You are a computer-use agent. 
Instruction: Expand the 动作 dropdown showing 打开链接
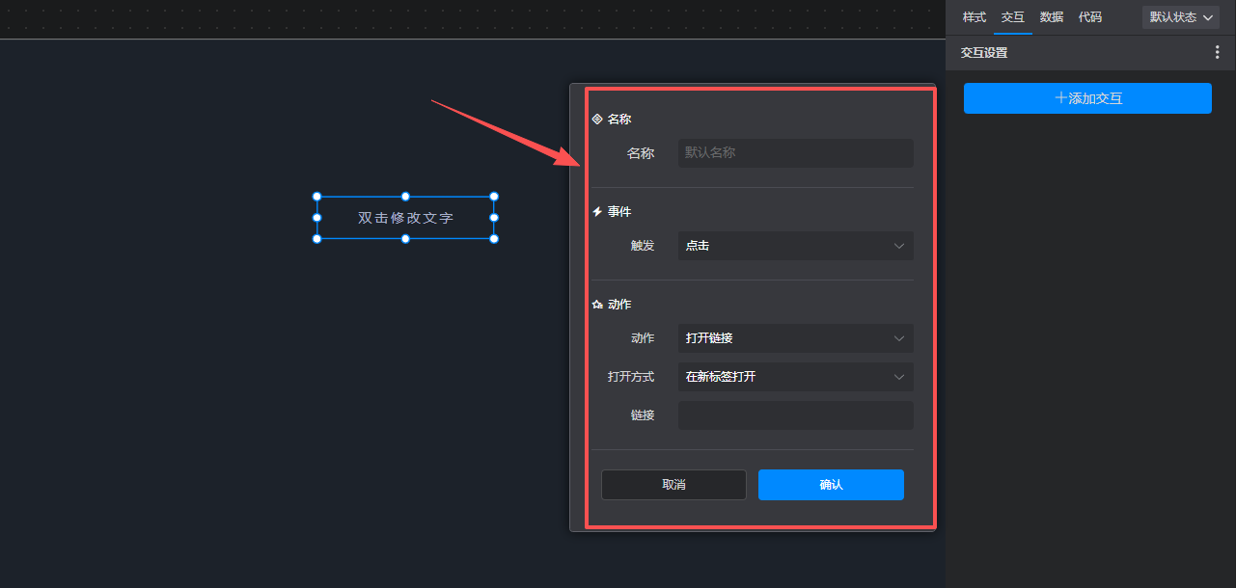pos(795,338)
